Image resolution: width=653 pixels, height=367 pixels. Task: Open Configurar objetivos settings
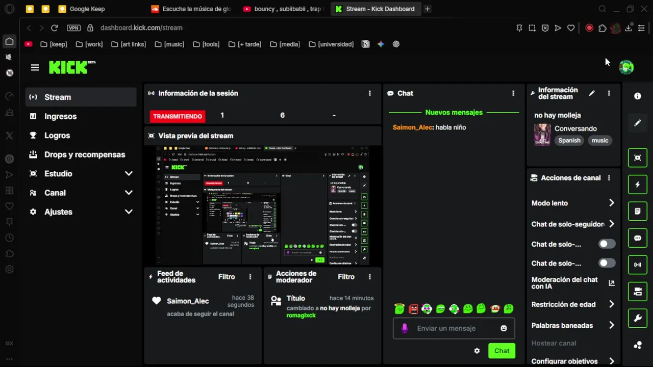[573, 361]
